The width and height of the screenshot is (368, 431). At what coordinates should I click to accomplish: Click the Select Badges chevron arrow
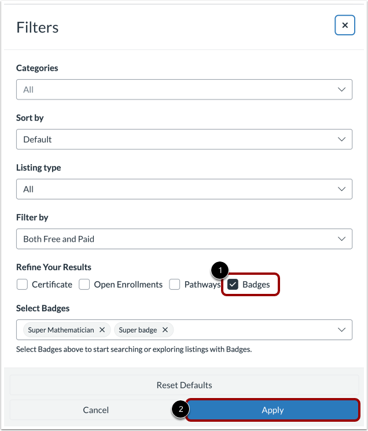pyautogui.click(x=341, y=330)
